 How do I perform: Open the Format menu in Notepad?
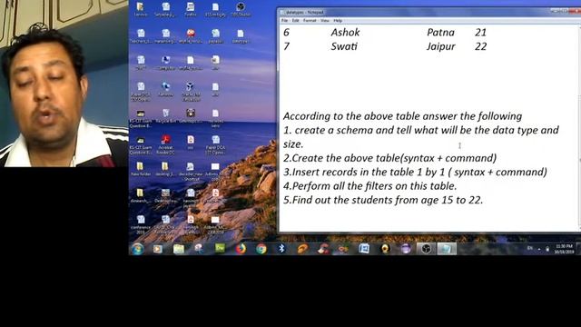pyautogui.click(x=310, y=20)
